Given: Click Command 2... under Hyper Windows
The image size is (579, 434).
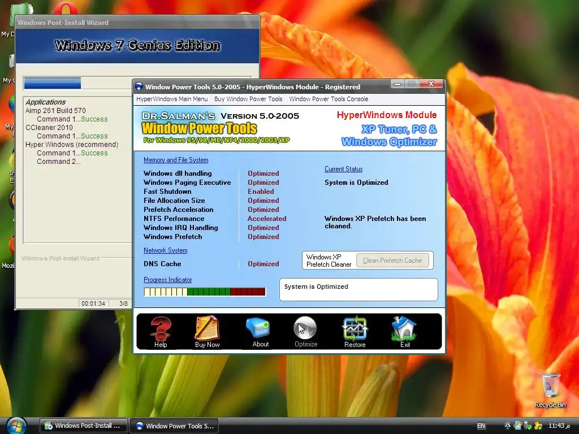Looking at the screenshot, I should click(58, 161).
